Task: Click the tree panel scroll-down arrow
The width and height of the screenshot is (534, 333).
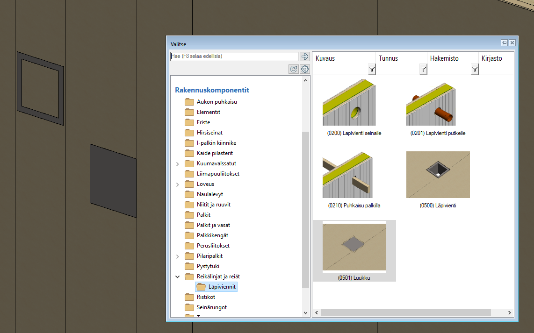Action: tap(306, 313)
